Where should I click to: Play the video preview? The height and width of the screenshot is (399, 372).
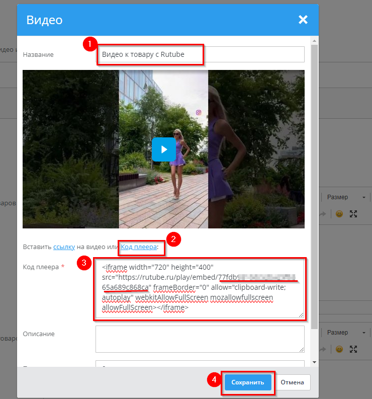click(x=163, y=149)
